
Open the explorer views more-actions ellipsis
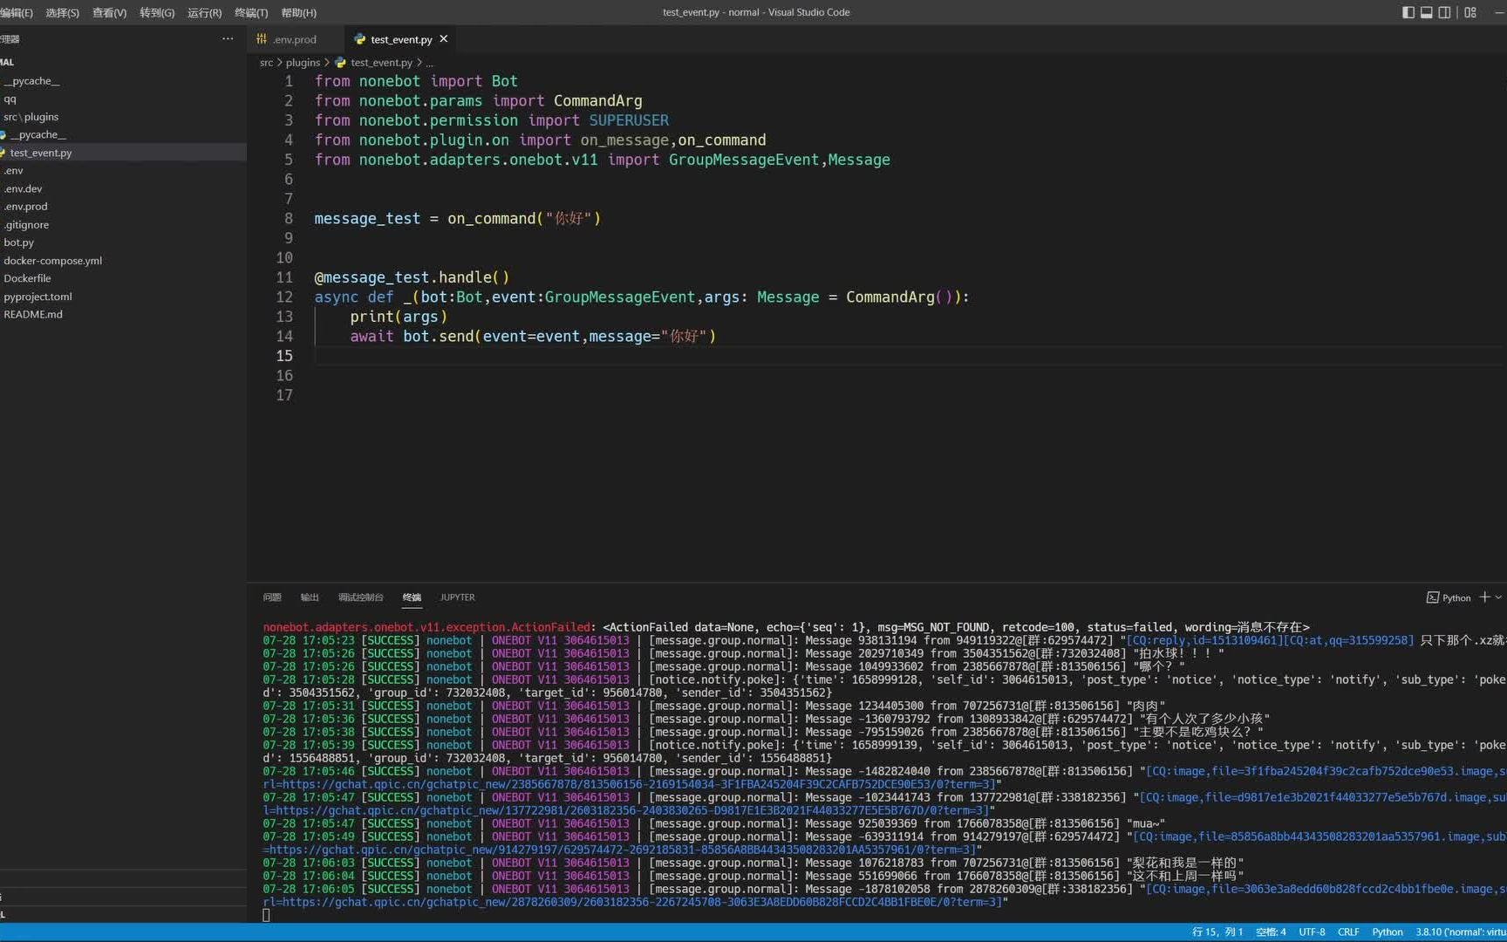click(x=228, y=38)
